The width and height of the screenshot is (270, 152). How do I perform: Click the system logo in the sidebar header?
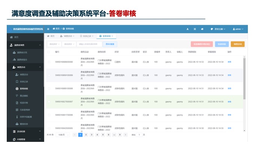(x=10, y=29)
